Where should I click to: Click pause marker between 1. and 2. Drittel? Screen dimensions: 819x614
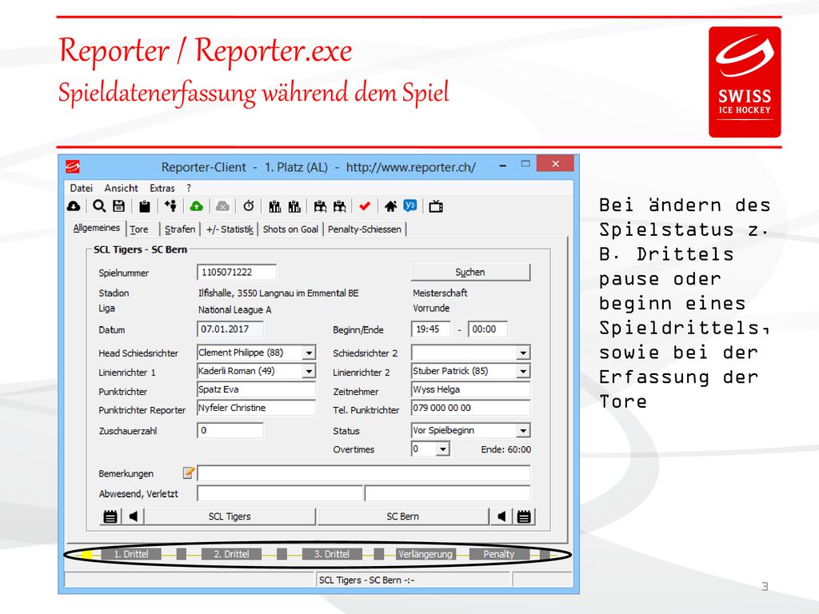[x=182, y=554]
